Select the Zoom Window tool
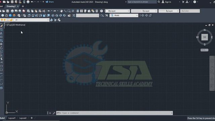215x121 pixels. coord(69,11)
